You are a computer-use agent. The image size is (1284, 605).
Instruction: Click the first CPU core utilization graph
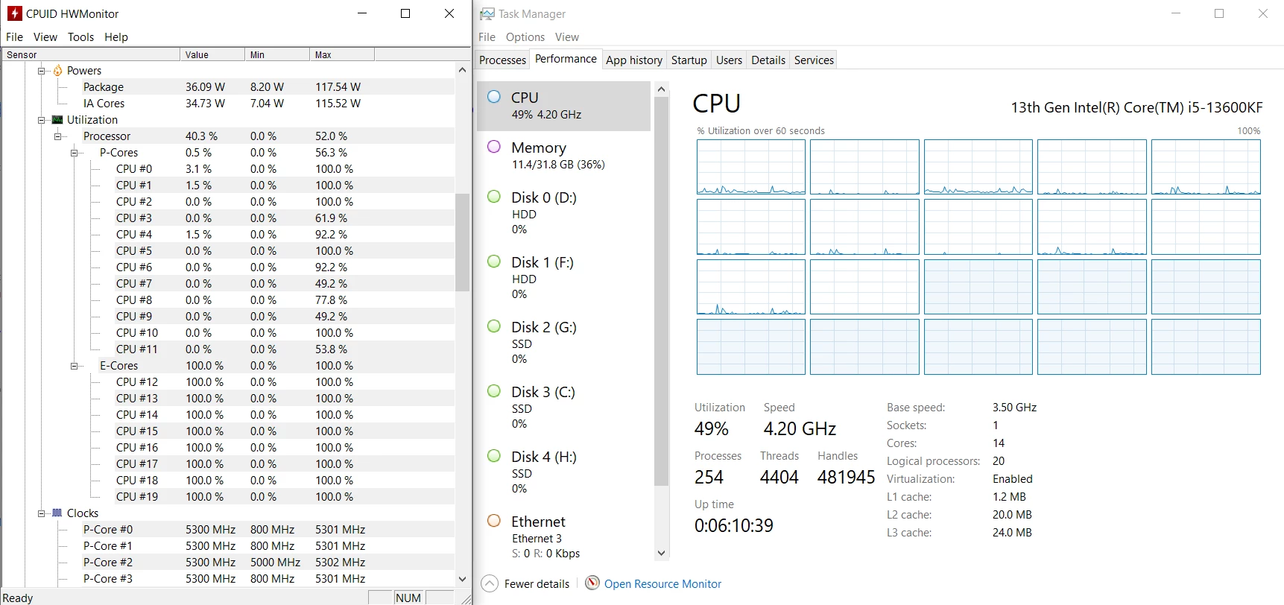pyautogui.click(x=750, y=167)
